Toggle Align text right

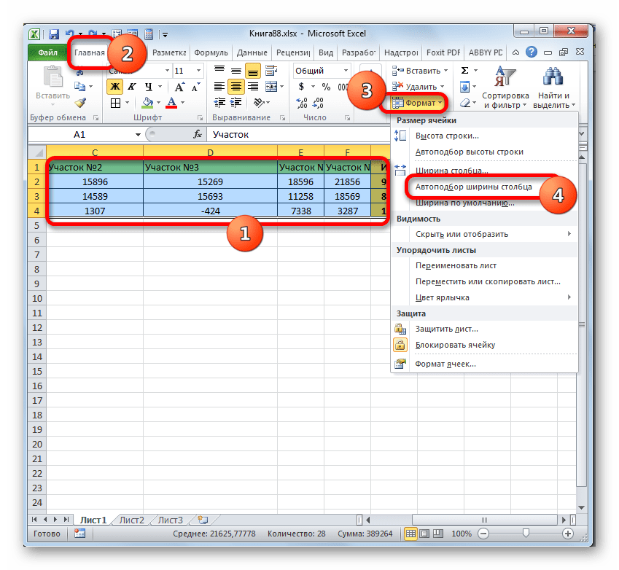coord(253,87)
